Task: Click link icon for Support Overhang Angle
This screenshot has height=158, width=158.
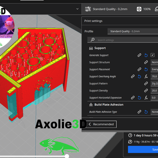Action: point(133,77)
